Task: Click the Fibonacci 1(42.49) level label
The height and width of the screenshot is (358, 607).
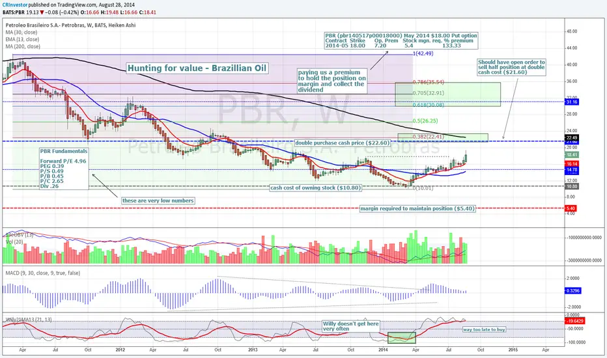Action: [423, 53]
